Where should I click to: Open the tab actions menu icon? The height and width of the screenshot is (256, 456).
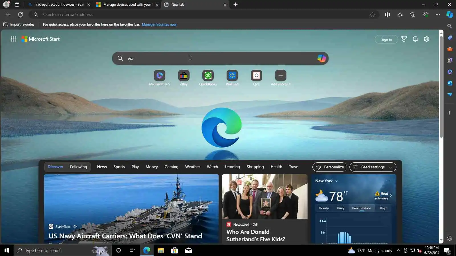tap(17, 5)
